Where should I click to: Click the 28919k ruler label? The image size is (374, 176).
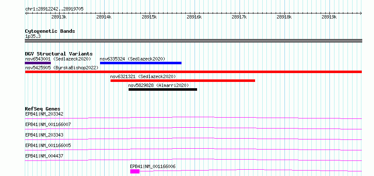click(329, 17)
